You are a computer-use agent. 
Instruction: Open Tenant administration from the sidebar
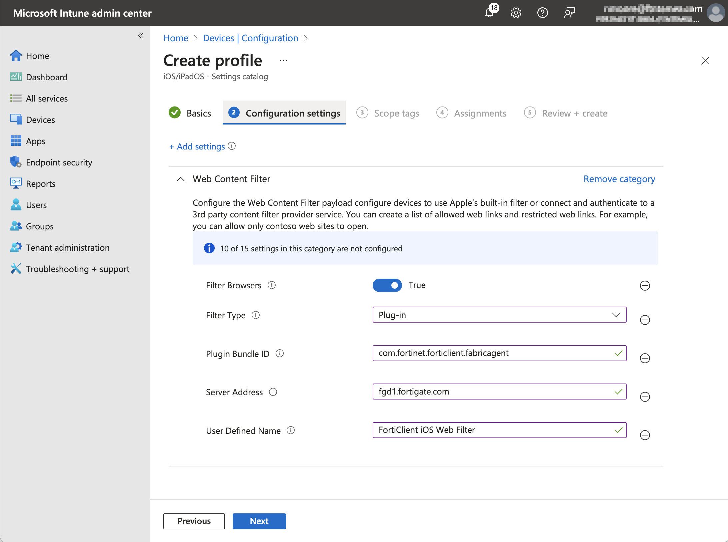tap(67, 247)
